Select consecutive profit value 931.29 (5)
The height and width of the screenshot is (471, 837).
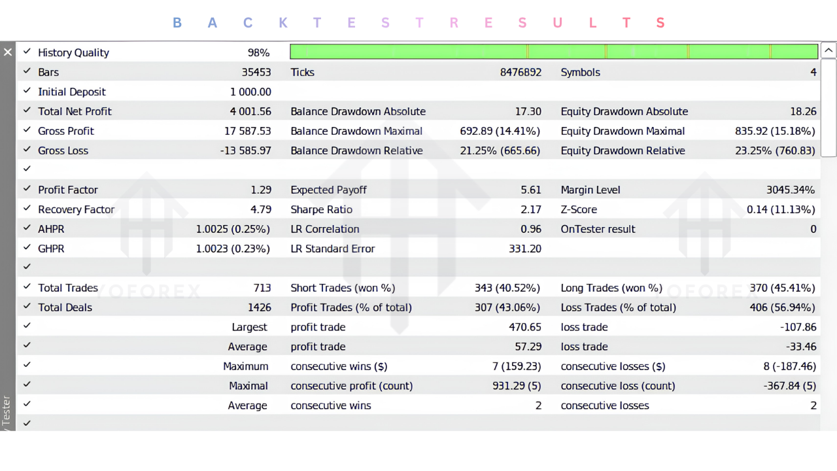click(517, 386)
